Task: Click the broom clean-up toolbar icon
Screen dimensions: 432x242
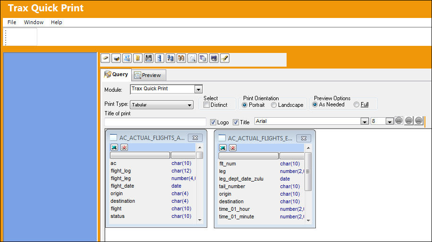Action: (225, 59)
